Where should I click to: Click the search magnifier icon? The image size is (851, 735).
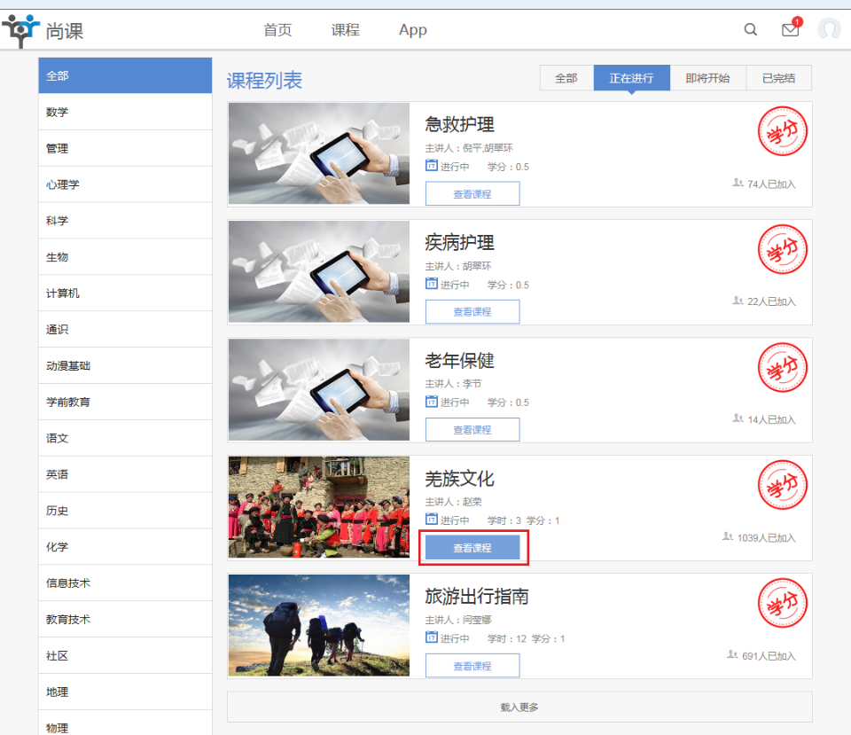pos(750,29)
